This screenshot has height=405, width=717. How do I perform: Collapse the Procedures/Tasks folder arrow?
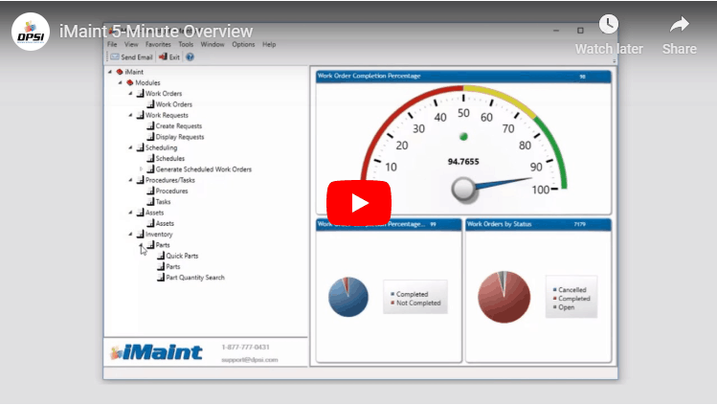pyautogui.click(x=131, y=180)
